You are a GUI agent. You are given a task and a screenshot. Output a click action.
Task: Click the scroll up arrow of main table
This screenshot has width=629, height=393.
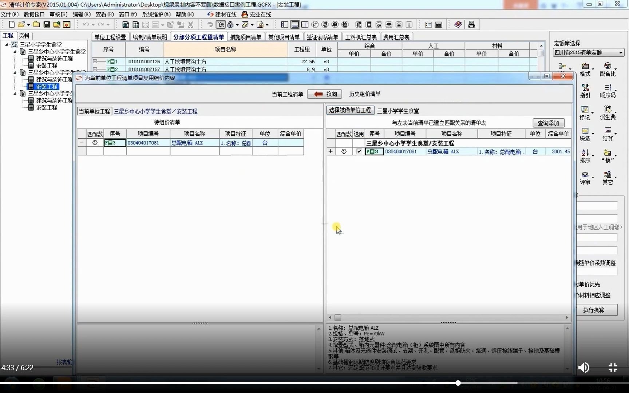[x=541, y=46]
